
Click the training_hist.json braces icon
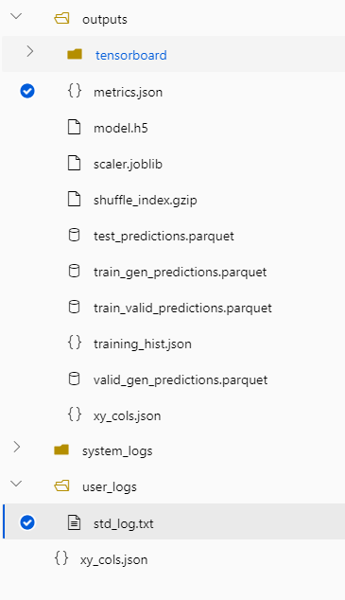75,343
